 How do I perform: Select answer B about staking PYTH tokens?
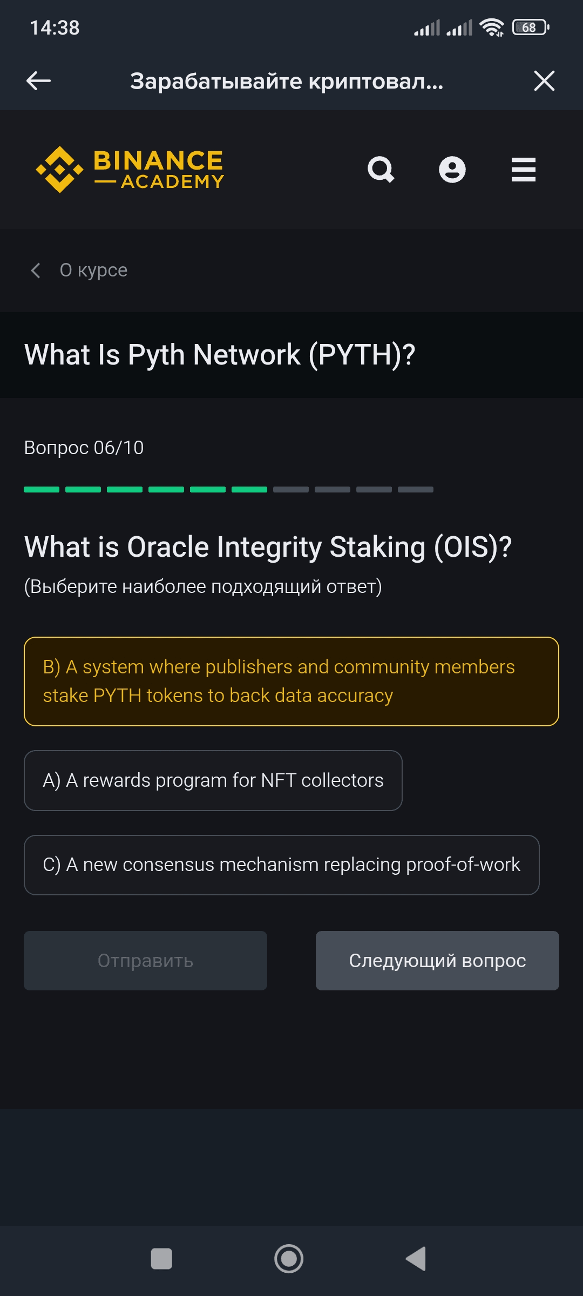(x=291, y=681)
